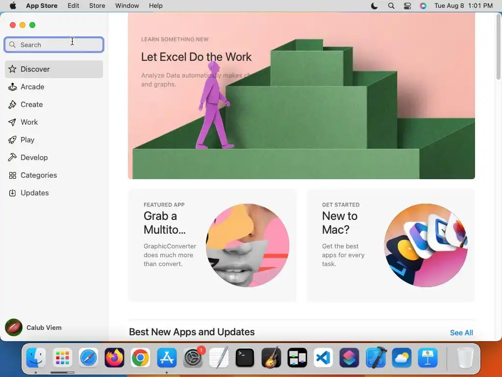Open System Settings from the Dock
This screenshot has height=377, width=502.
click(x=193, y=357)
